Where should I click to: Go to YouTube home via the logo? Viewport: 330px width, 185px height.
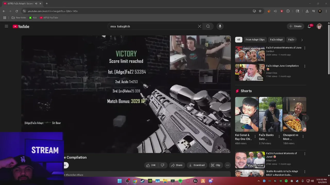(x=21, y=26)
